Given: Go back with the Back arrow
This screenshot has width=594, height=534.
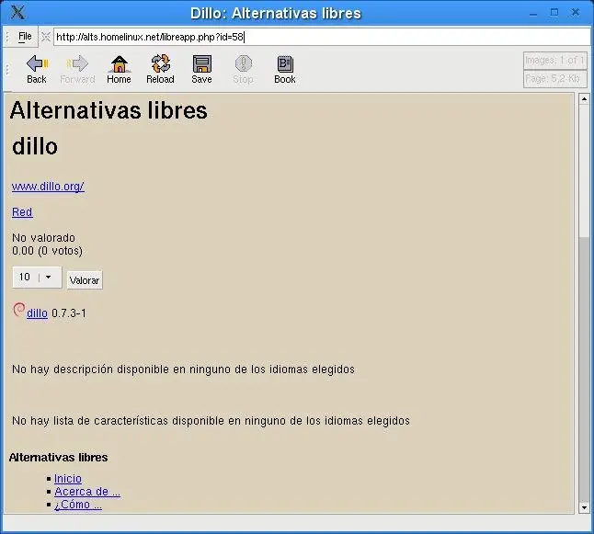Looking at the screenshot, I should pyautogui.click(x=37, y=69).
